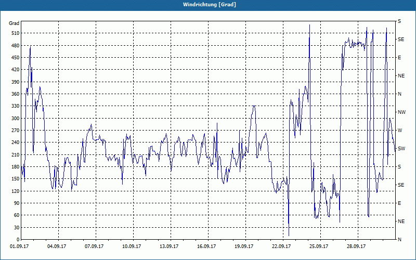Image resolution: width=416 pixels, height=260 pixels.
Task: Click the y-axis value 480
Action: [x=16, y=46]
